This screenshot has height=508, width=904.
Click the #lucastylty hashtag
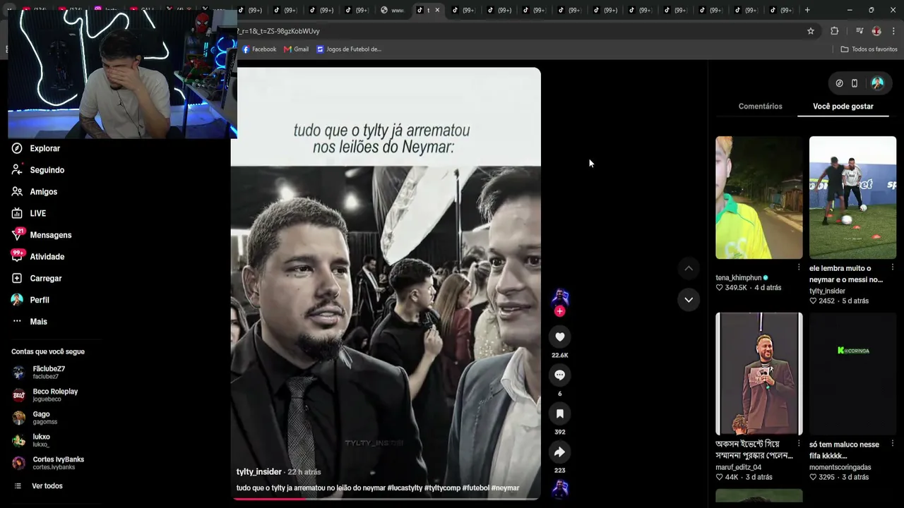tap(405, 488)
